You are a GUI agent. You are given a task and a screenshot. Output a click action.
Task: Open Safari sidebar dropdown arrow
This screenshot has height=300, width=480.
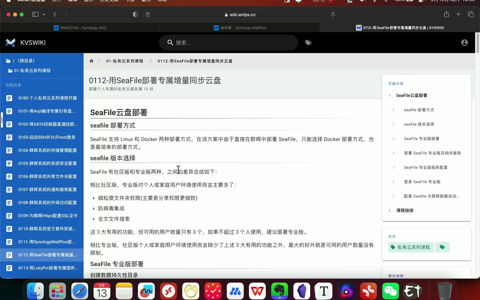(44, 14)
